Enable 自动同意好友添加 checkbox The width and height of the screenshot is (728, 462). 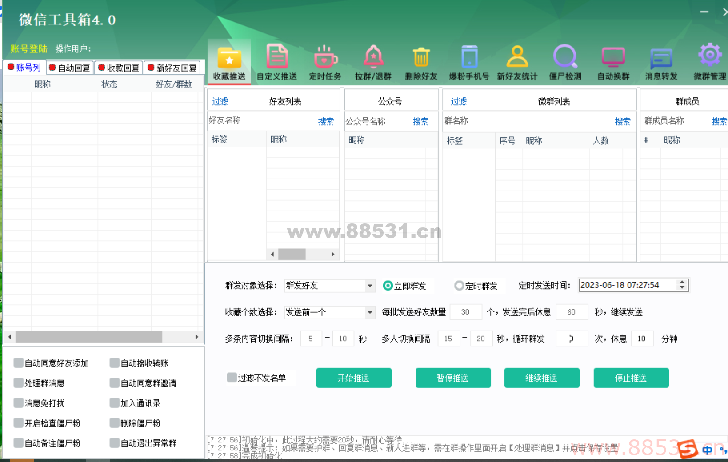coord(18,363)
